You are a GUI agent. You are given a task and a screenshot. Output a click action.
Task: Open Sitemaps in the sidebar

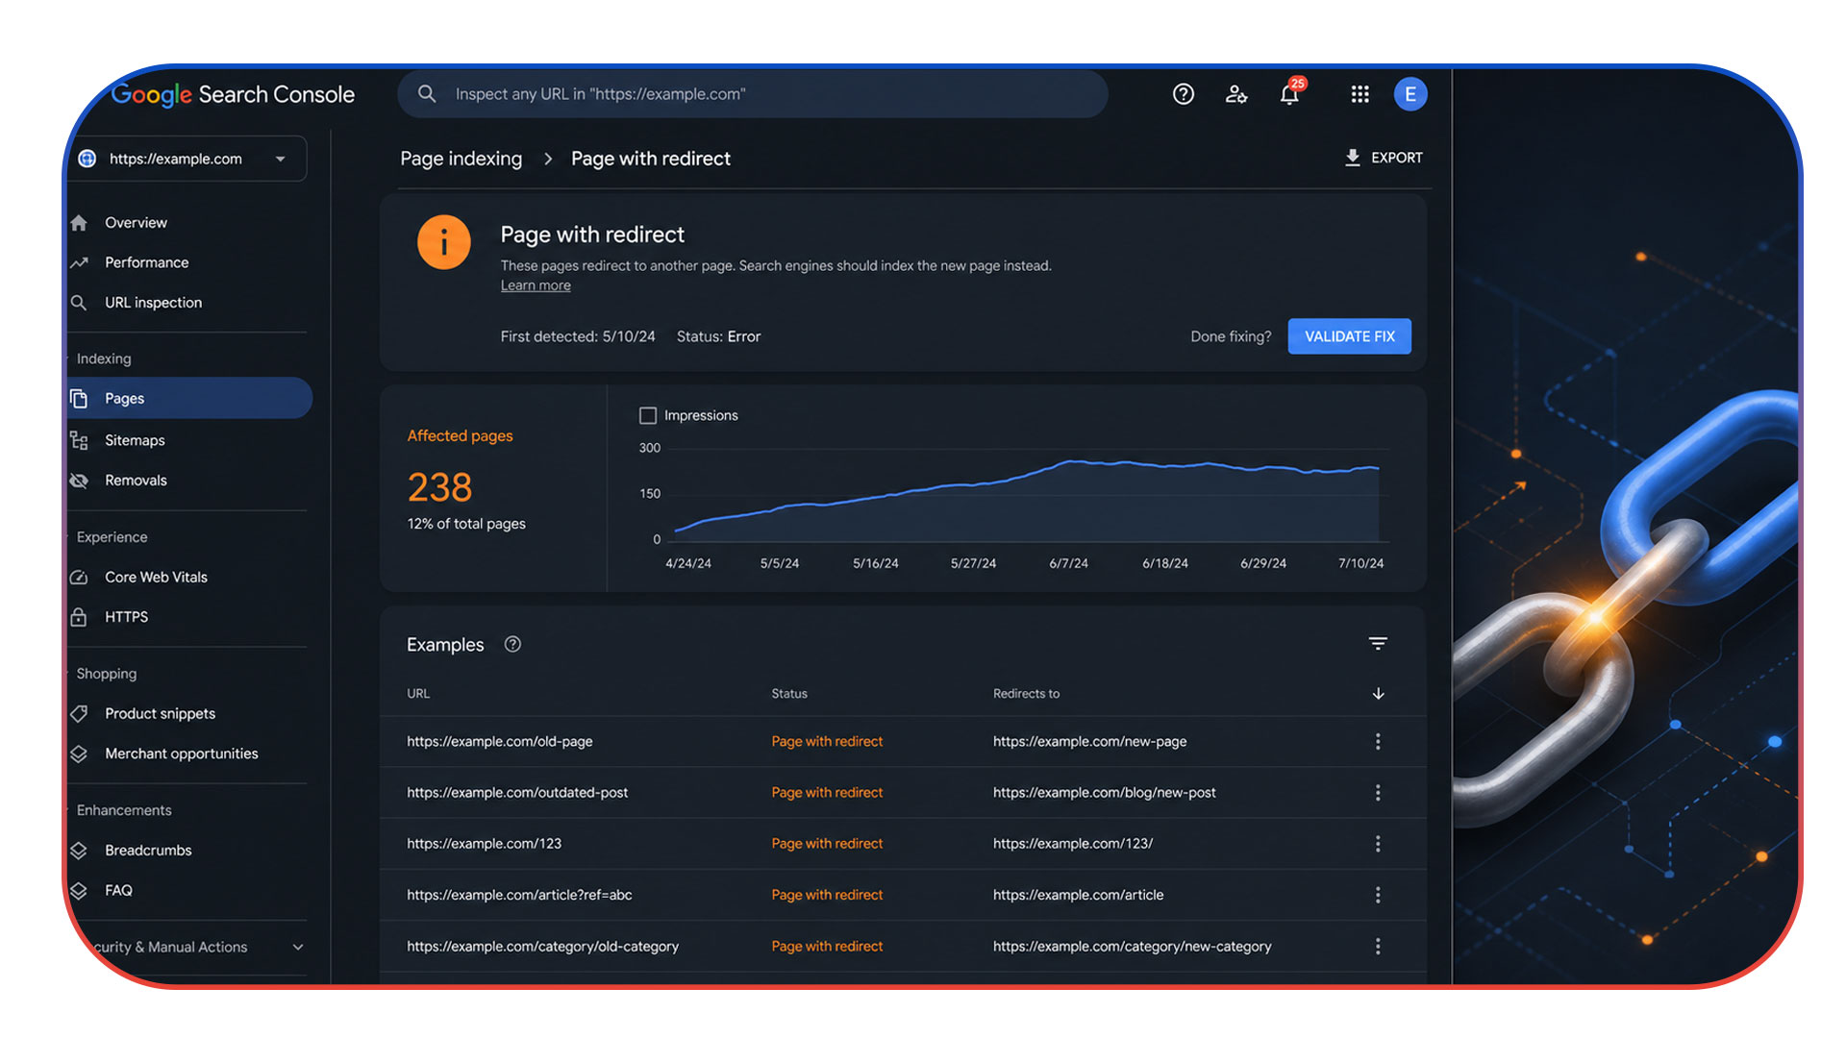pos(135,440)
